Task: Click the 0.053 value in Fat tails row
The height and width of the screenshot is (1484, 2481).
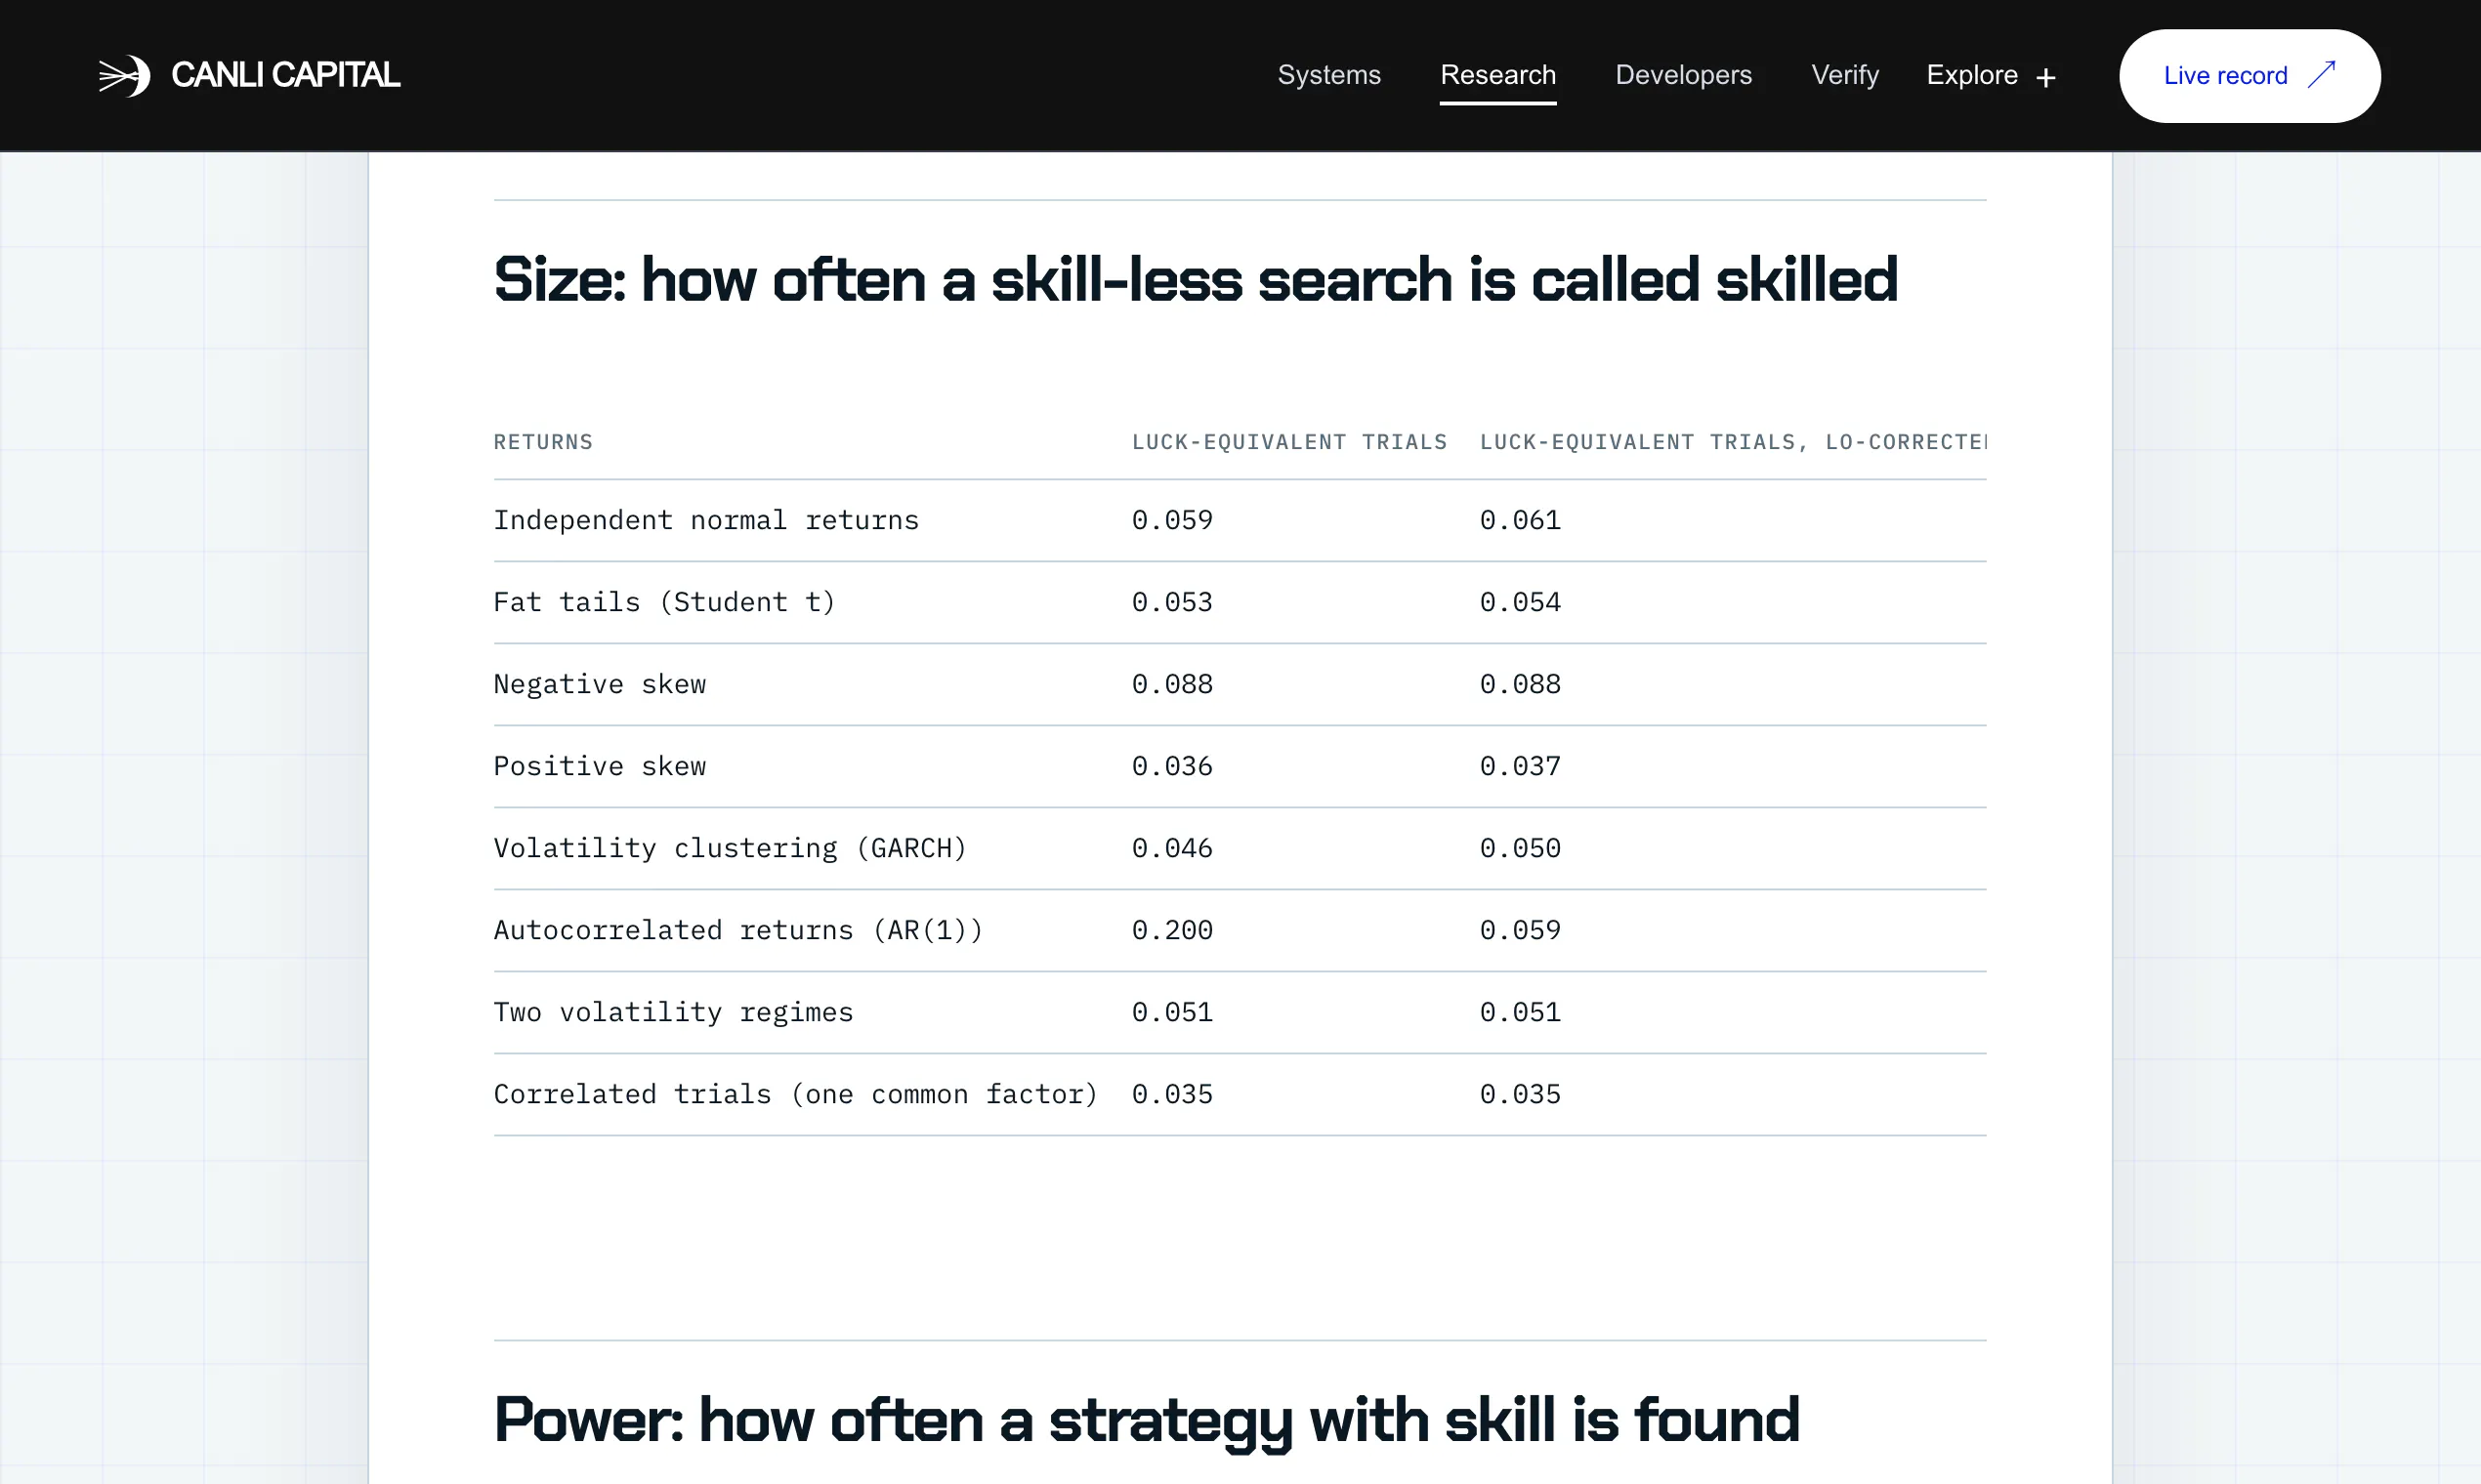Action: coord(1171,602)
